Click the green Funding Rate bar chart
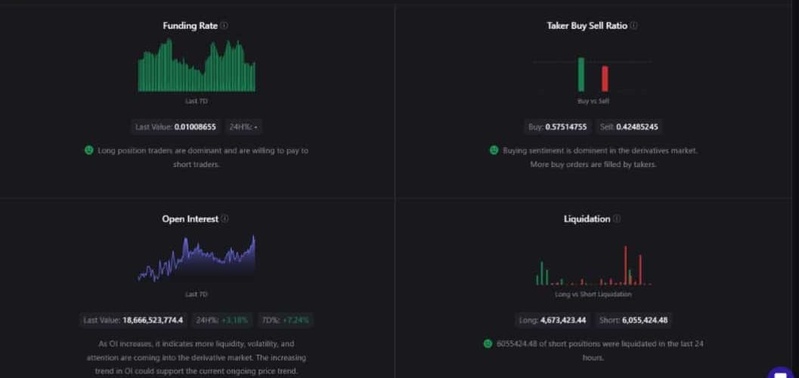799x378 pixels. click(x=197, y=68)
